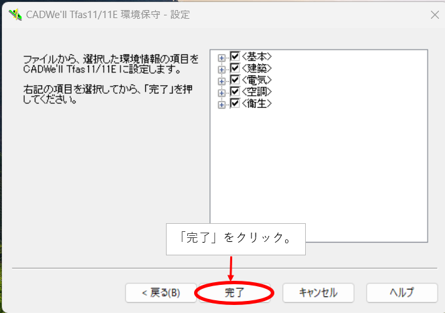Select the <電気> tree label
Image resolution: width=445 pixels, height=313 pixels.
tap(256, 80)
